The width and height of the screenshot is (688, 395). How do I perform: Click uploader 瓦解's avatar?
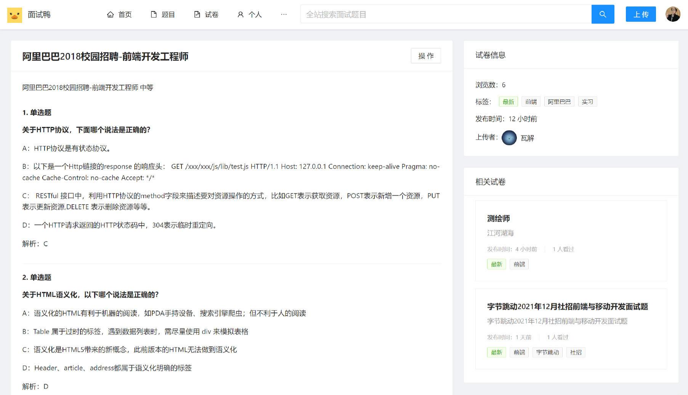click(510, 138)
